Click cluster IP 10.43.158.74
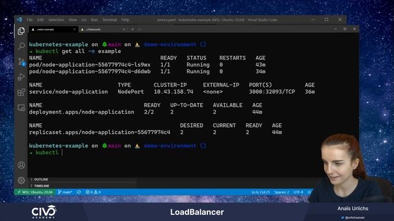This screenshot has height=221, width=394. [174, 91]
